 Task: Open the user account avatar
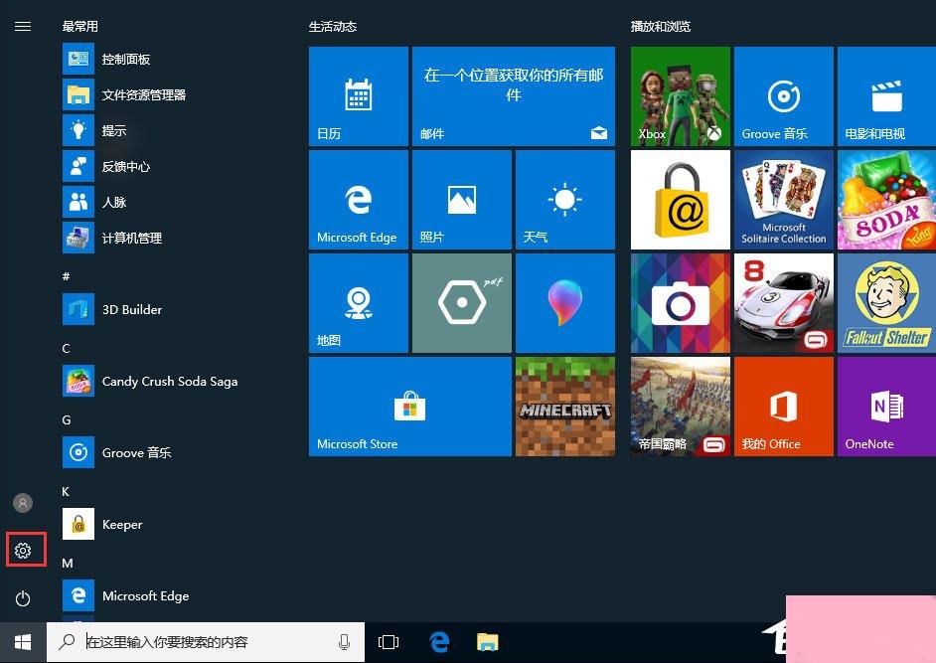pyautogui.click(x=23, y=503)
